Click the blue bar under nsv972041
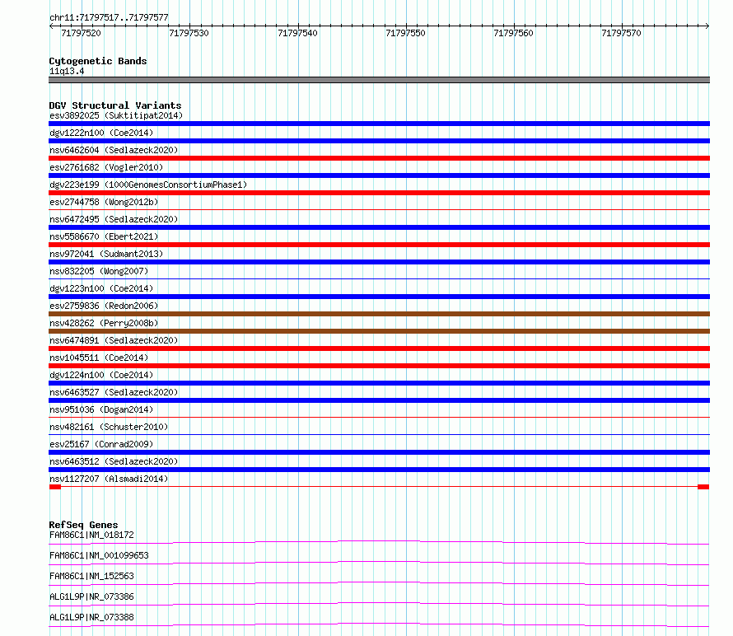 tap(379, 262)
